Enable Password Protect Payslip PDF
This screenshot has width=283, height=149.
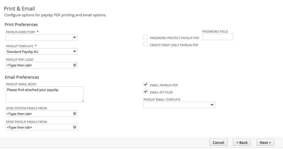click(x=145, y=37)
